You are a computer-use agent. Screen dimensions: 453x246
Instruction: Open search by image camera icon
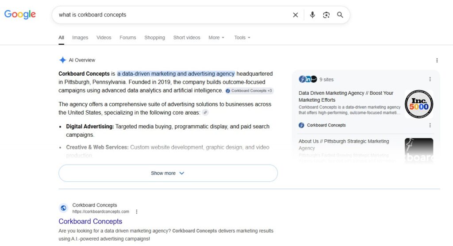pos(326,15)
